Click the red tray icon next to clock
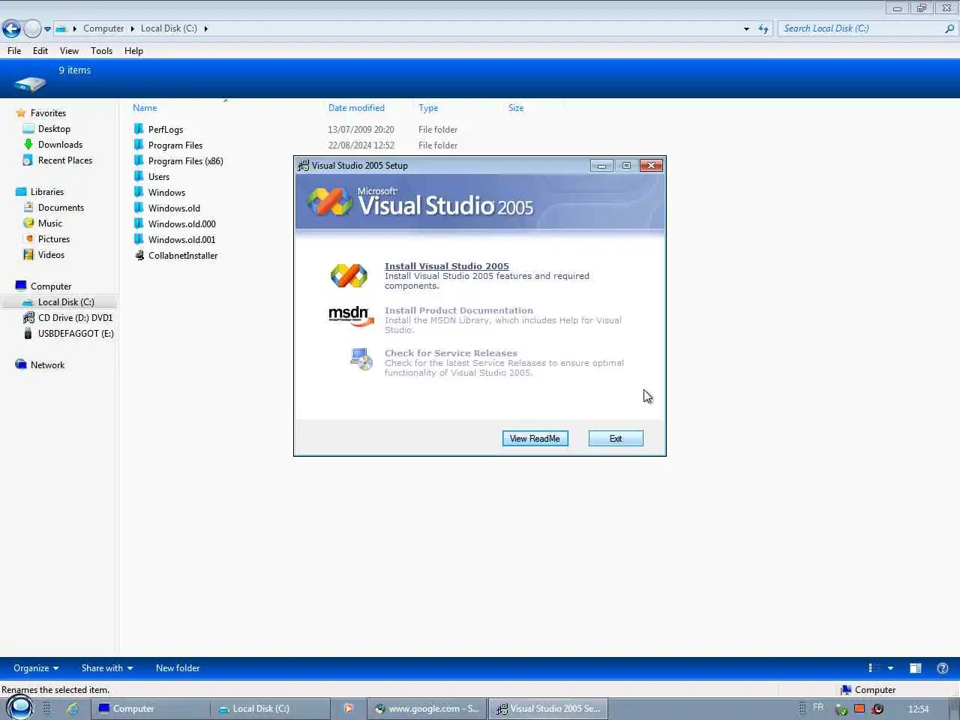This screenshot has width=960, height=720. (877, 709)
